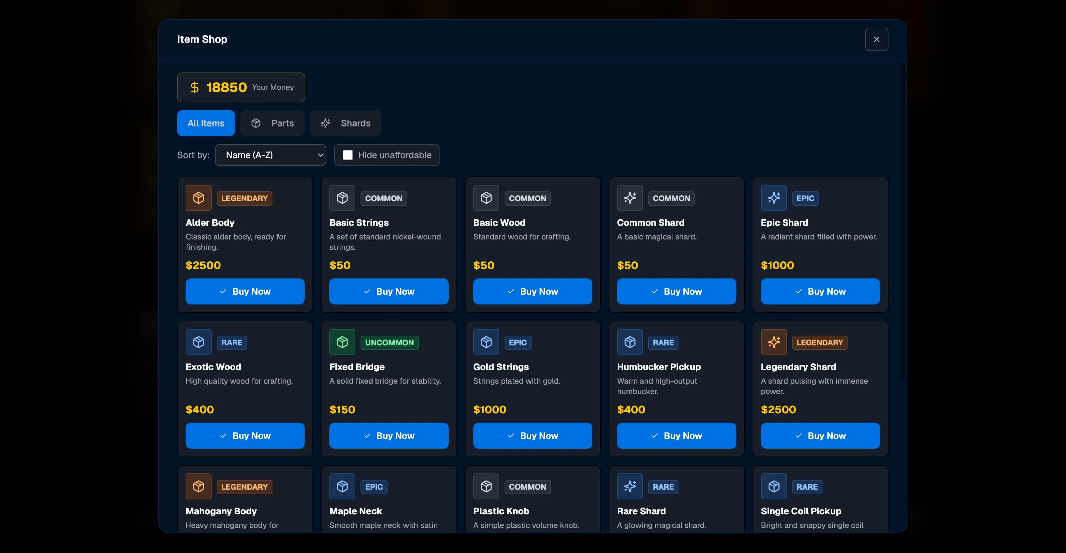
Task: Buy the Legendary Shard now
Action: [x=820, y=435]
